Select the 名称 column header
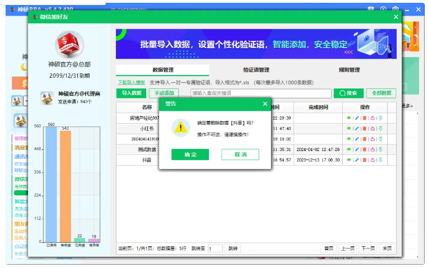 [x=147, y=107]
